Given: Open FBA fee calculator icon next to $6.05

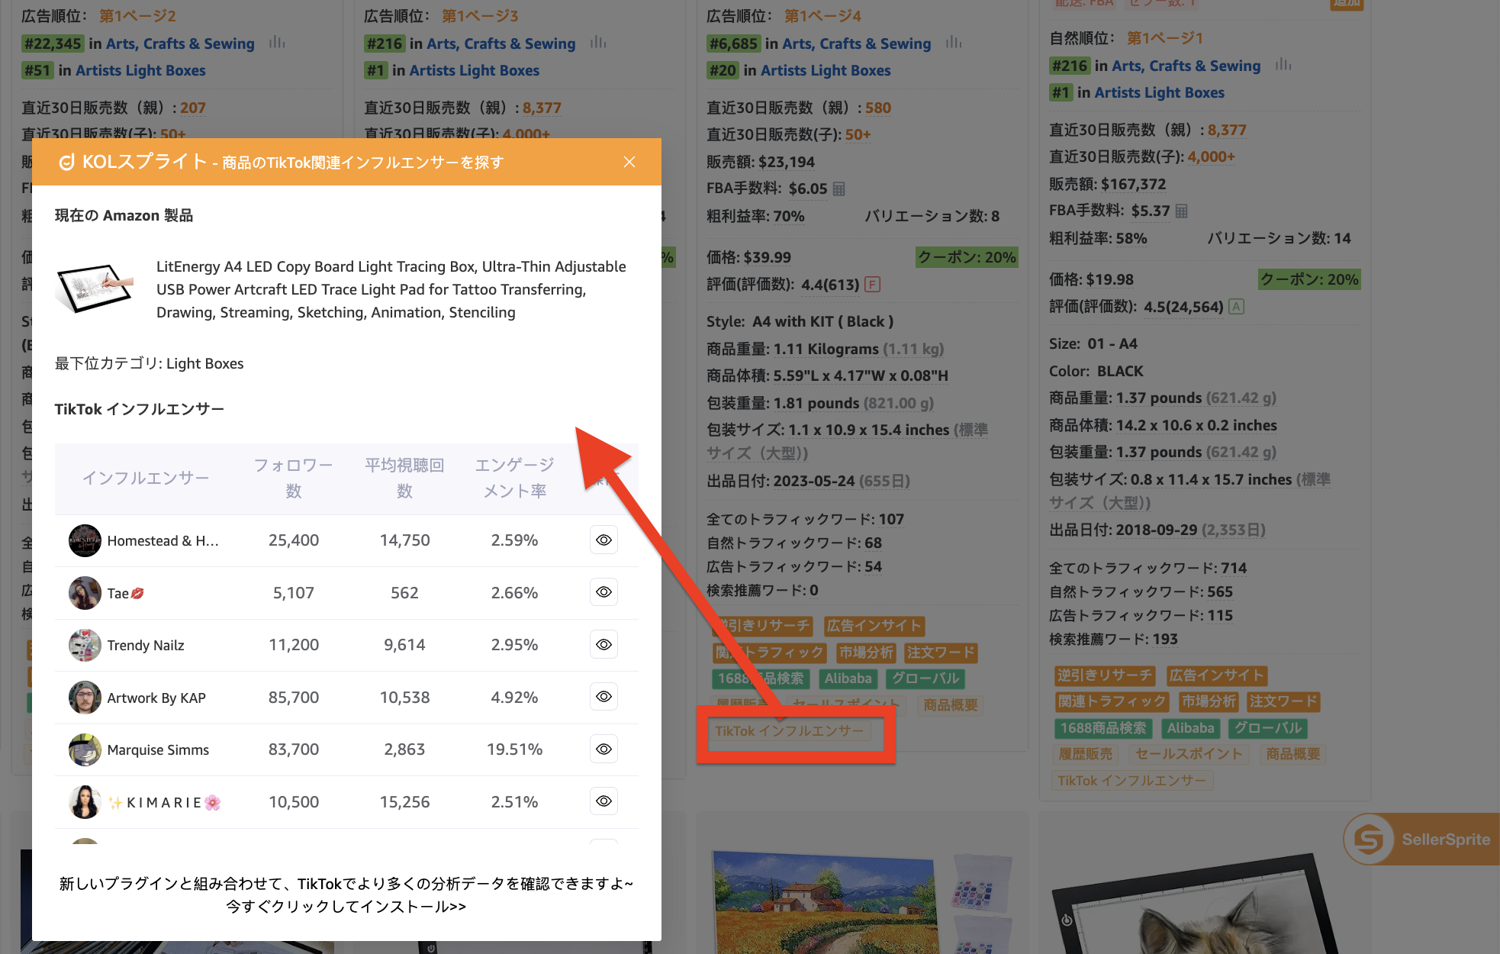Looking at the screenshot, I should [839, 189].
